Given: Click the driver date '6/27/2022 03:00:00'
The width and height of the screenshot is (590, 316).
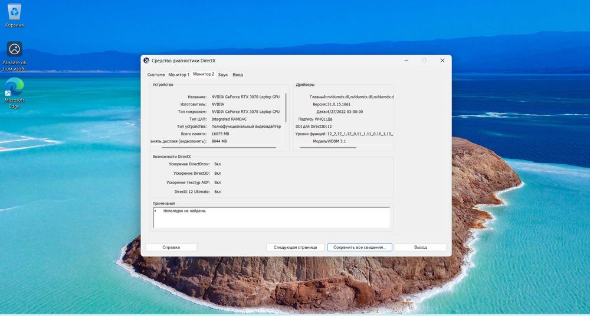Looking at the screenshot, I should (345, 112).
